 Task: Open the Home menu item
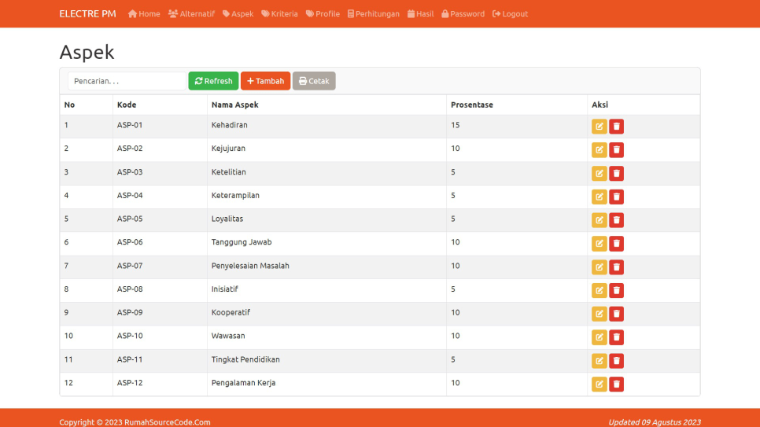pyautogui.click(x=144, y=14)
